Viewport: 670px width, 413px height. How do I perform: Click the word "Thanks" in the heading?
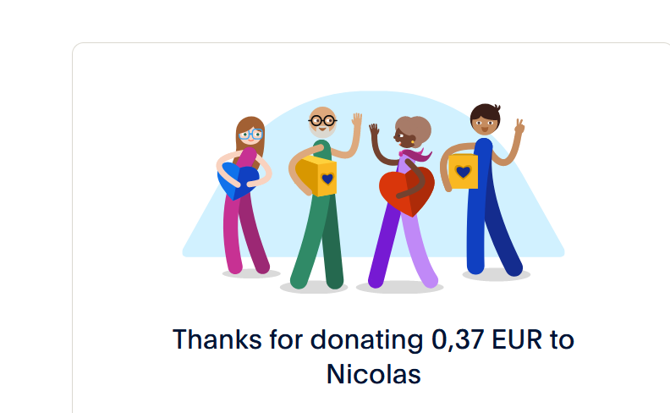tap(217, 339)
